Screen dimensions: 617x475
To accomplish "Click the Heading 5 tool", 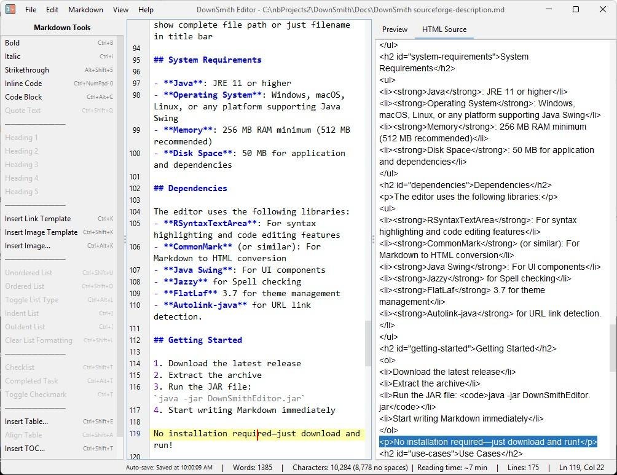I will coord(59,191).
